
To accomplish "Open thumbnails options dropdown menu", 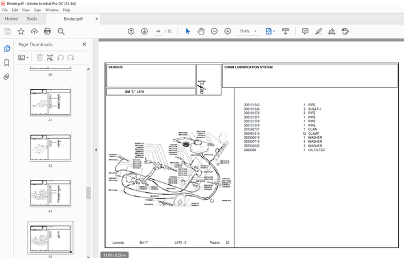I will pos(23,57).
